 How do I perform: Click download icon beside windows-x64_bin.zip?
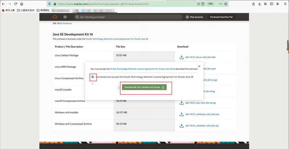click(x=182, y=126)
